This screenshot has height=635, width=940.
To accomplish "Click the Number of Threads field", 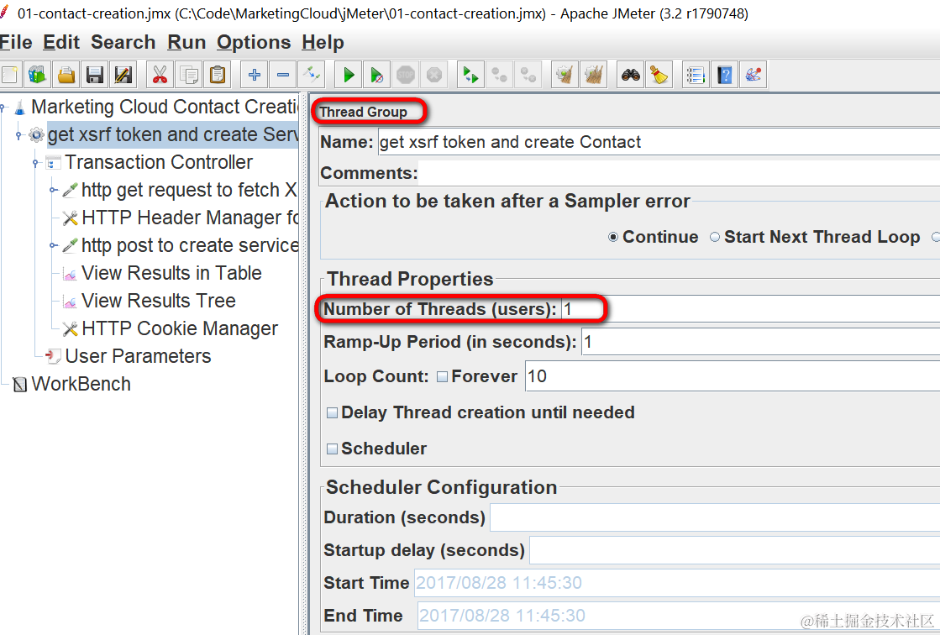I will (x=750, y=309).
